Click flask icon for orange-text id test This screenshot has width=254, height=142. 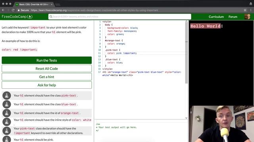click(7, 113)
